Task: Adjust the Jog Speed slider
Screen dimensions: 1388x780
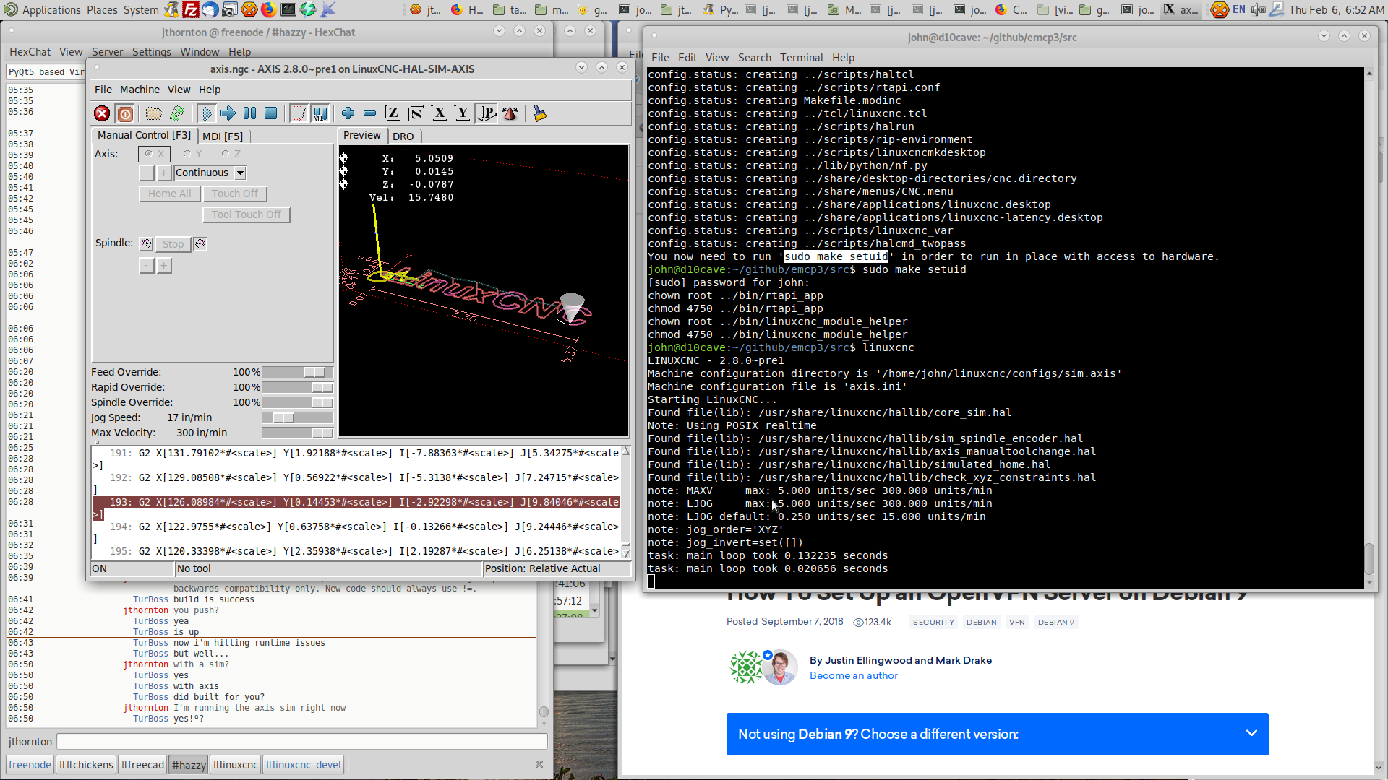Action: pyautogui.click(x=297, y=417)
